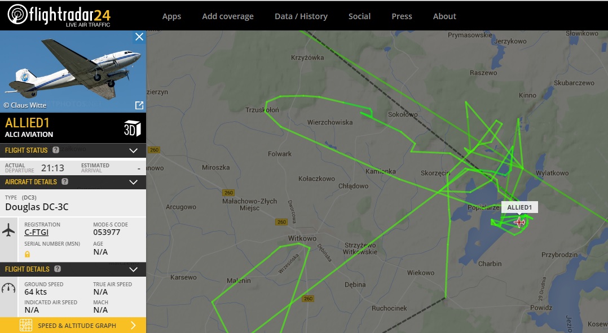Screen dimensions: 608x333
Task: Open the Data / History menu
Action: tap(301, 16)
